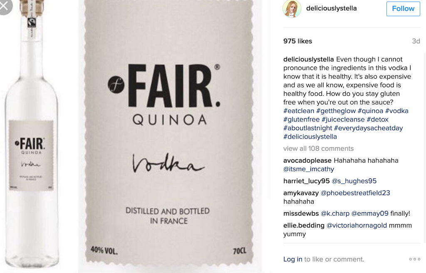Screen dimensions: 426x273
Task: Open the #vodka hashtag
Action: [396, 111]
